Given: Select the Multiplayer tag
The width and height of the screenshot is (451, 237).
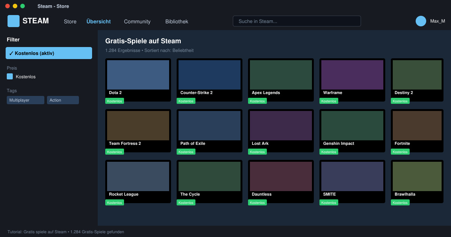Looking at the screenshot, I should coord(26,100).
